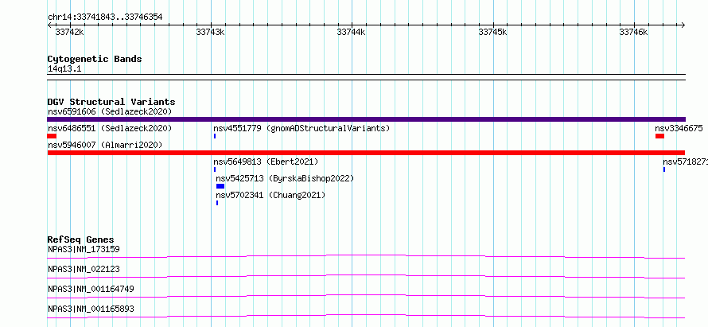Viewport: 708px width, 327px height.
Task: Click the purple nsv6591606 variant bar
Action: click(x=366, y=119)
